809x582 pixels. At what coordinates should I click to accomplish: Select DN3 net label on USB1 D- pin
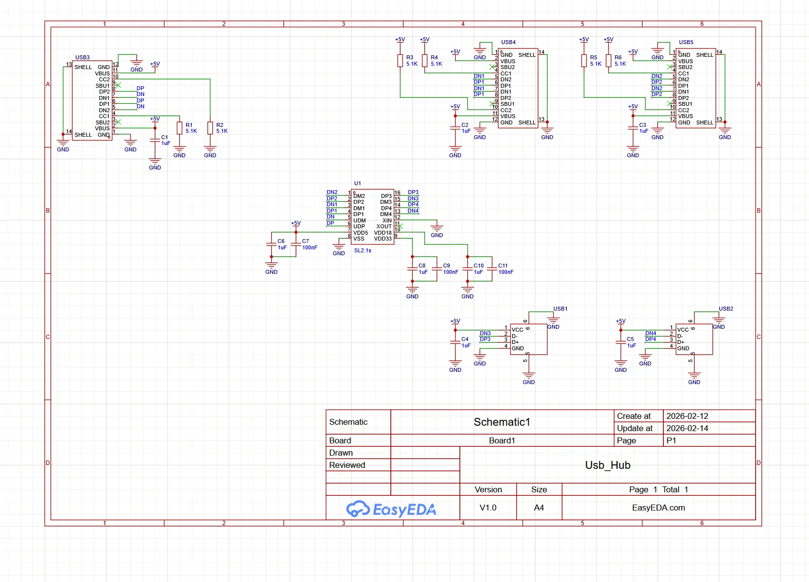pyautogui.click(x=485, y=333)
